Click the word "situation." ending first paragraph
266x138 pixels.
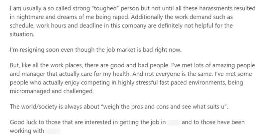(22, 34)
